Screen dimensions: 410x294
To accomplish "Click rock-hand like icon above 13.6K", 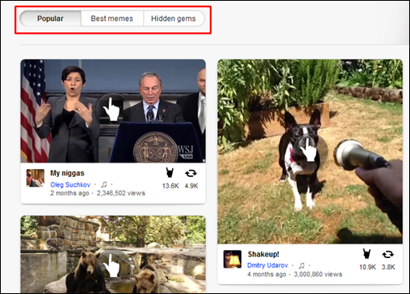I will (170, 173).
